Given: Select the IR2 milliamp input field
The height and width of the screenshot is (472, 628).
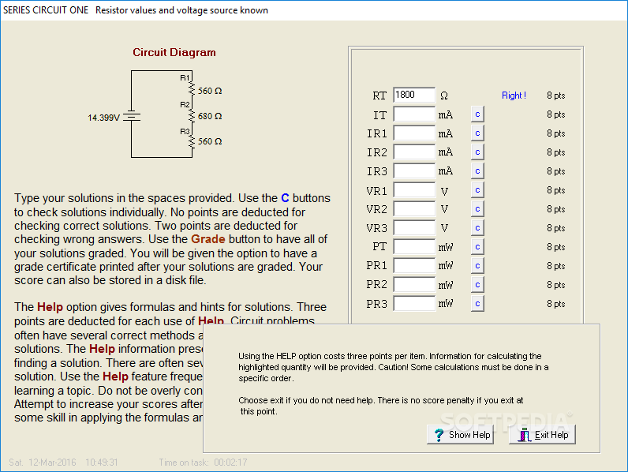Looking at the screenshot, I should (414, 152).
